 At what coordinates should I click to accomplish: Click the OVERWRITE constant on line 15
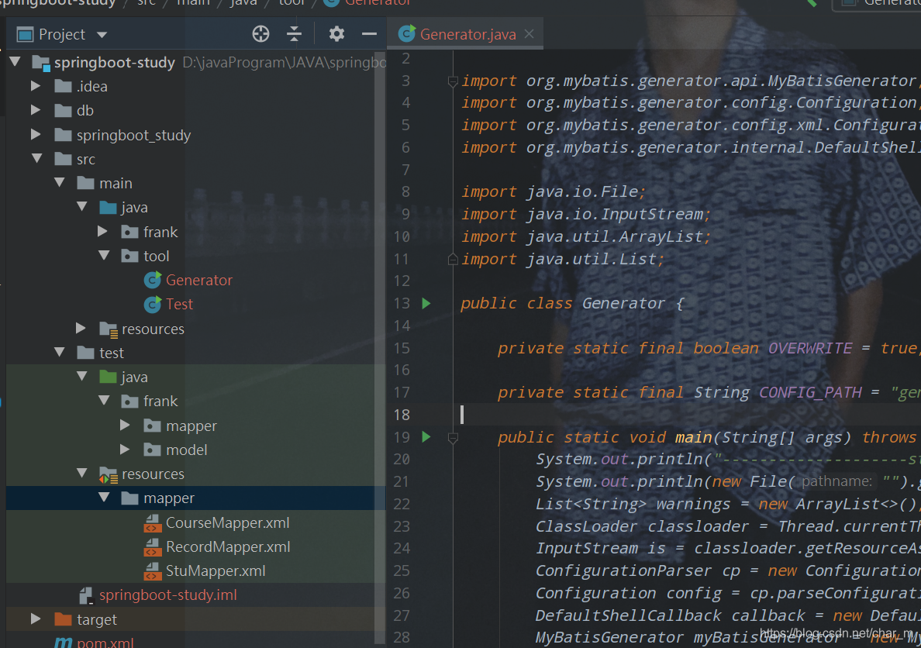click(x=810, y=348)
